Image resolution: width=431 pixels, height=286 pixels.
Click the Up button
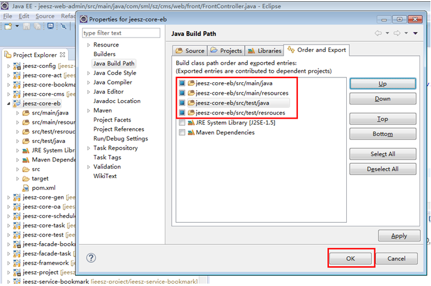[x=383, y=83]
